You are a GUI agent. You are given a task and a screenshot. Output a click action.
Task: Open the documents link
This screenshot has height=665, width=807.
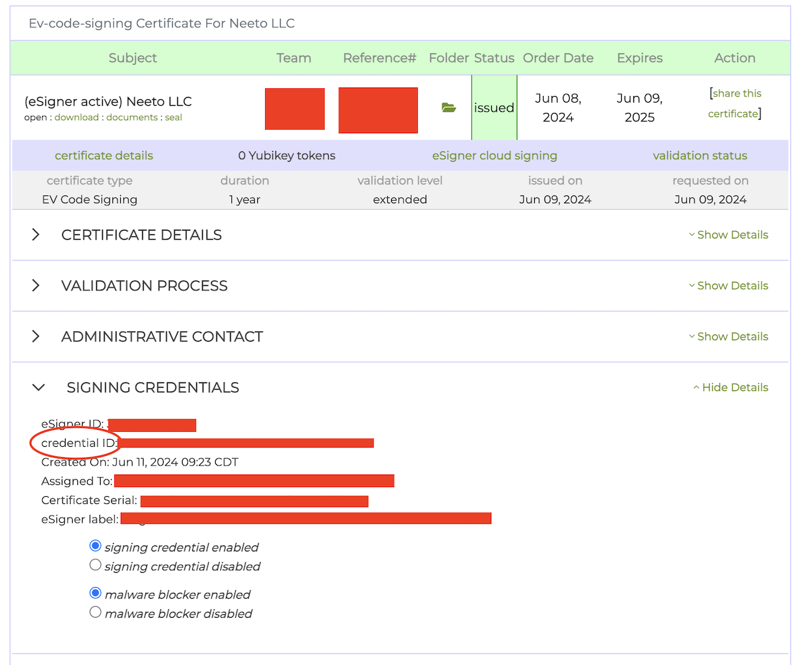132,118
